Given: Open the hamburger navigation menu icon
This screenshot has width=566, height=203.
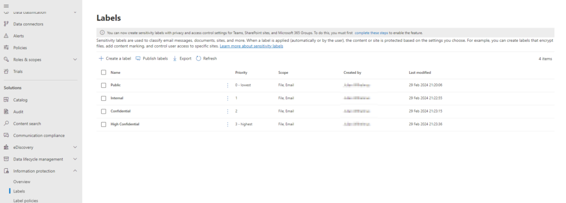Looking at the screenshot, I should [x=6, y=6].
